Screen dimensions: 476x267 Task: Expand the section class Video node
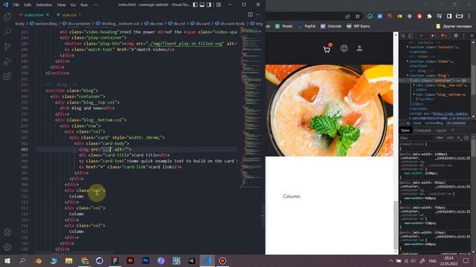click(x=408, y=62)
